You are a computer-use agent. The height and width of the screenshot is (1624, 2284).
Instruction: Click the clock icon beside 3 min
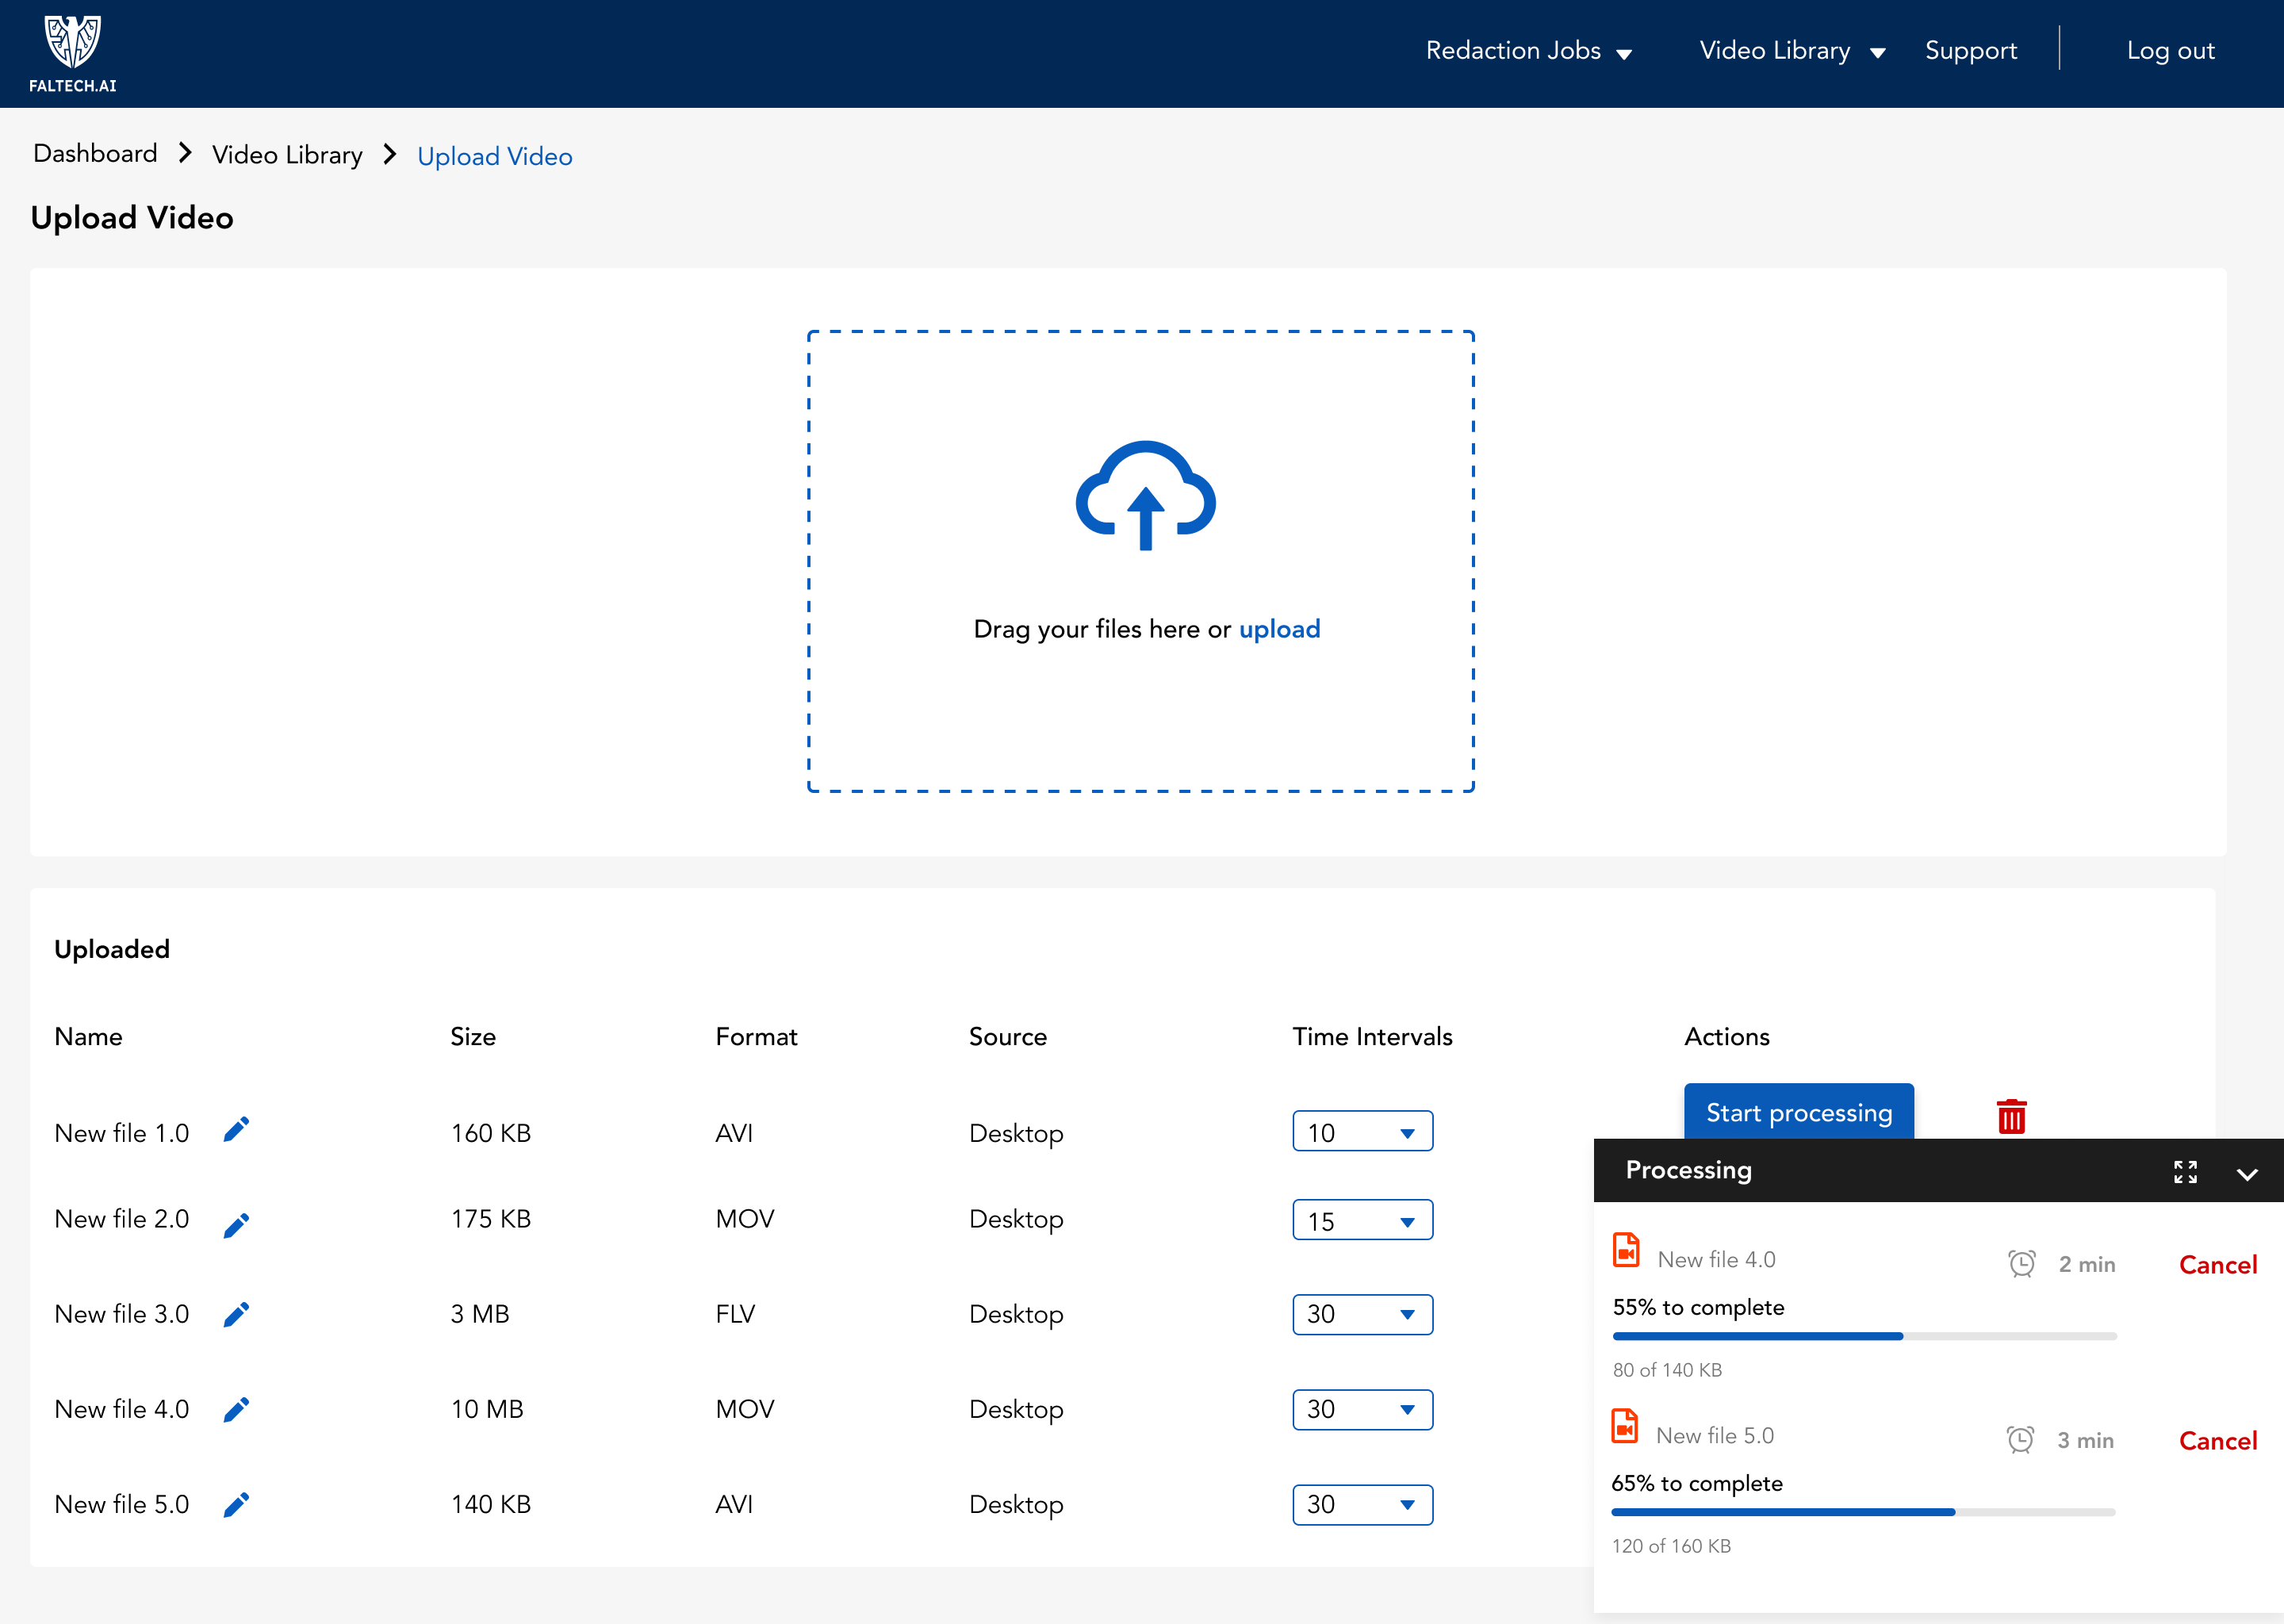pyautogui.click(x=2020, y=1439)
